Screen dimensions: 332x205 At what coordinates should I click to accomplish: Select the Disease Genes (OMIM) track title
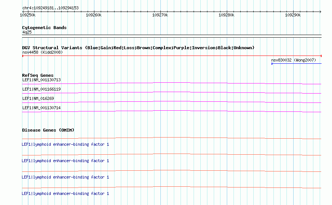click(48, 130)
